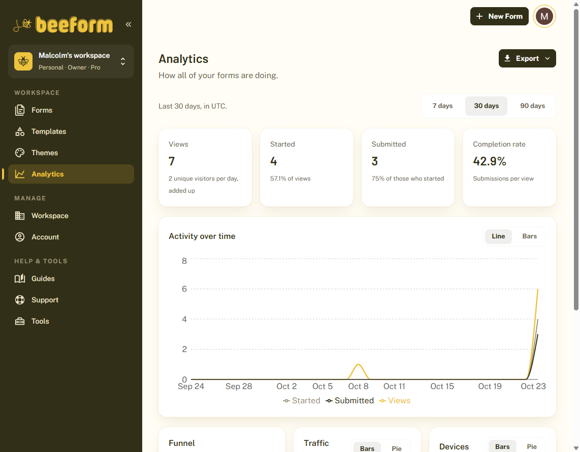Click the scrollbar down arrow
Screen dimensions: 580x452
coord(576,448)
